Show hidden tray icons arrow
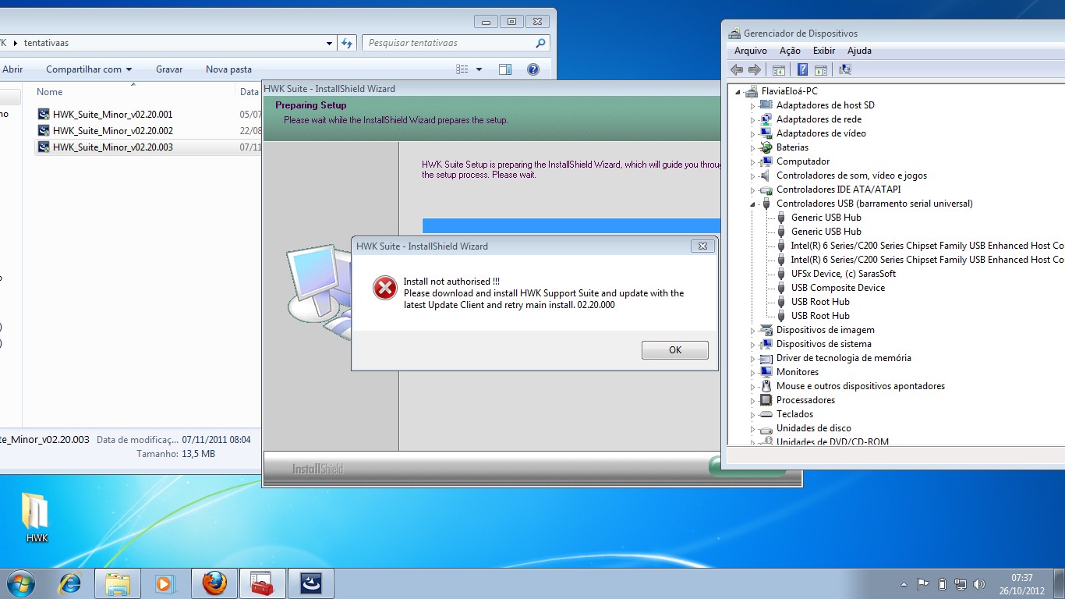The image size is (1065, 599). click(904, 583)
